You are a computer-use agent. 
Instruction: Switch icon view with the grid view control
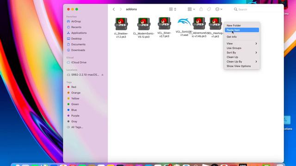173,9
